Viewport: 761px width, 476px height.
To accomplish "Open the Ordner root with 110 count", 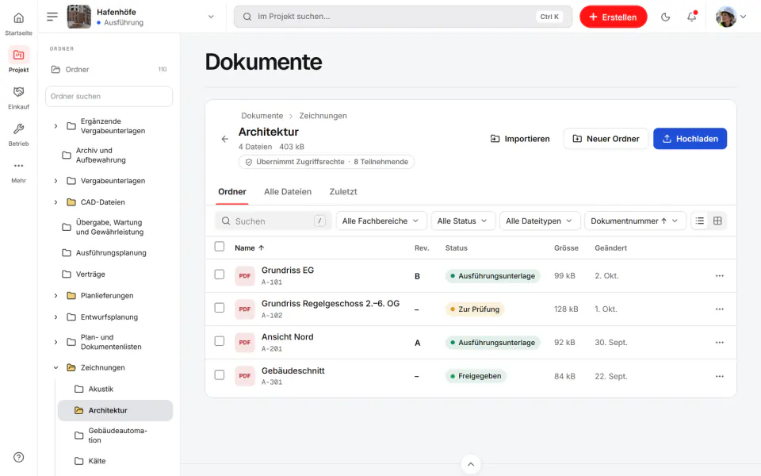I will [x=109, y=70].
